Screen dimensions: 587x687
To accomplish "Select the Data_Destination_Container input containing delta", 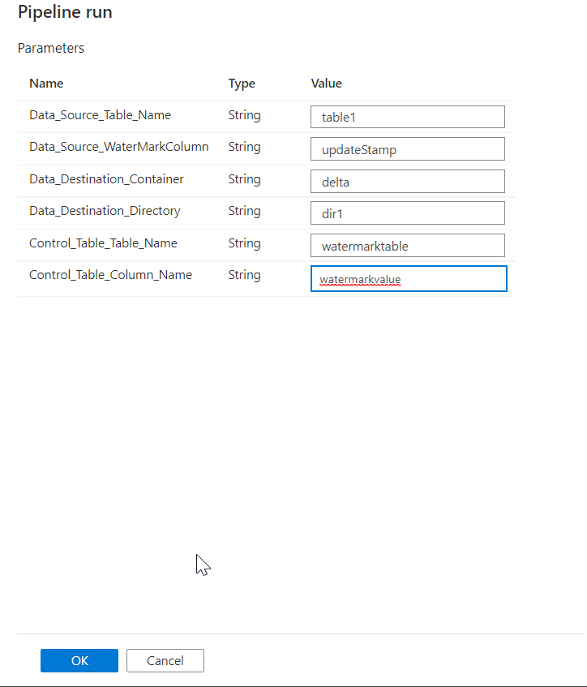I will [x=407, y=182].
